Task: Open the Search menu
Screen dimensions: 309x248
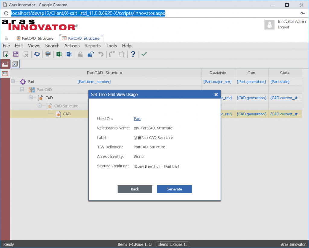Action: pyautogui.click(x=52, y=46)
